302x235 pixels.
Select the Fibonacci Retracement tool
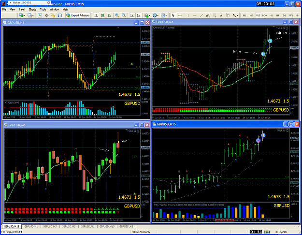(x=215, y=15)
